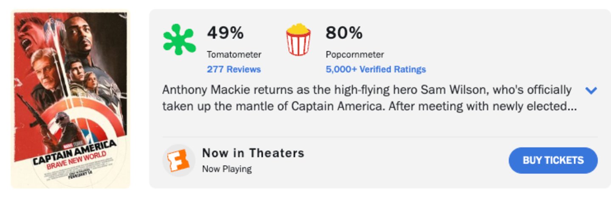Select the Tomatometer label
Image resolution: width=611 pixels, height=200 pixels.
(234, 55)
